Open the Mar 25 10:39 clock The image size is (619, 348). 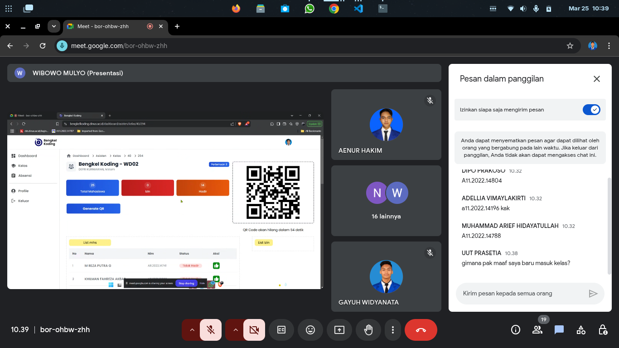pos(589,9)
